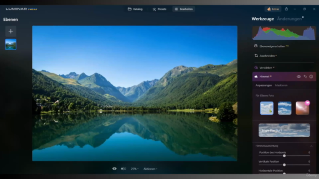
Task: Click the Verstärken sparkle icon
Action: (x=256, y=68)
